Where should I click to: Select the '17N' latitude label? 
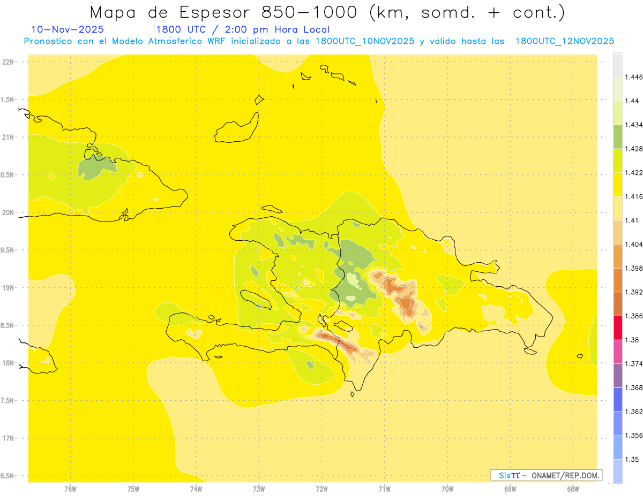[x=8, y=439]
